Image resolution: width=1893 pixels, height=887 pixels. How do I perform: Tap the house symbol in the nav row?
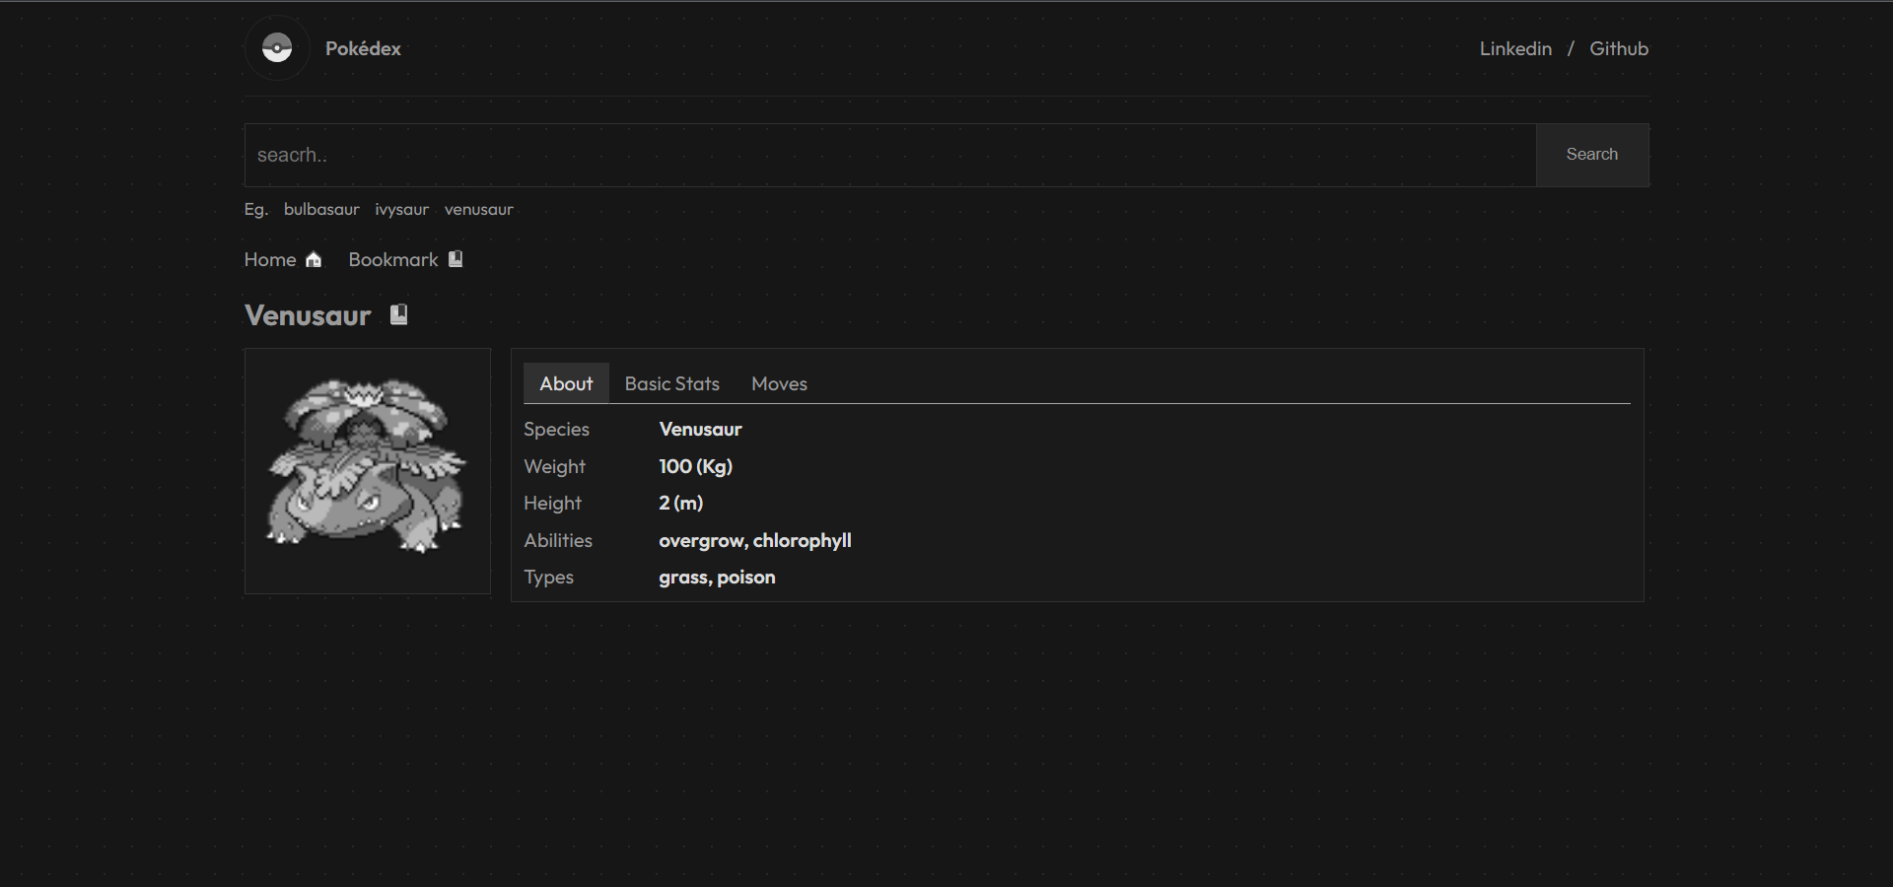(x=314, y=259)
